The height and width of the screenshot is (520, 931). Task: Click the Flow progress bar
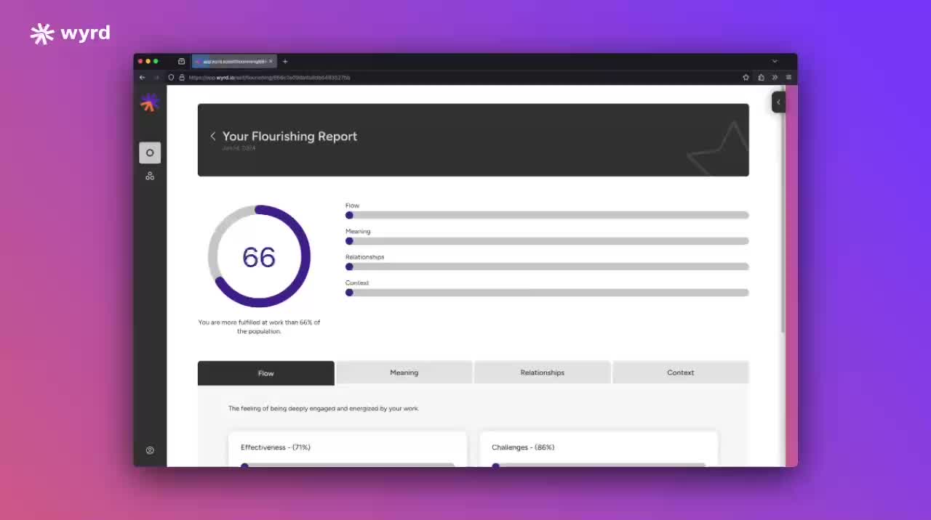coord(547,215)
